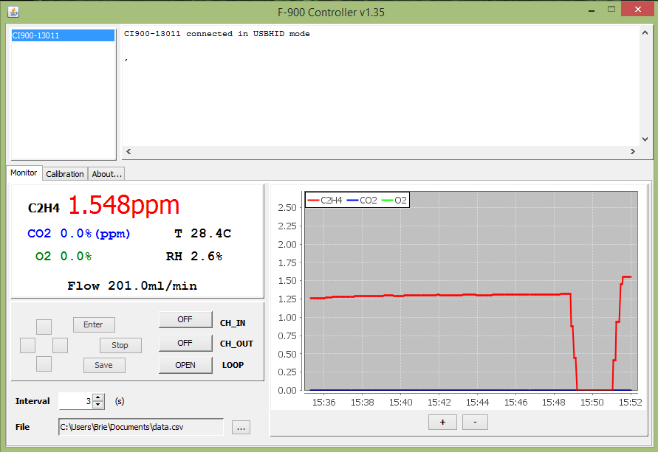
Task: Increase the Interval spinner value
Action: coord(97,397)
